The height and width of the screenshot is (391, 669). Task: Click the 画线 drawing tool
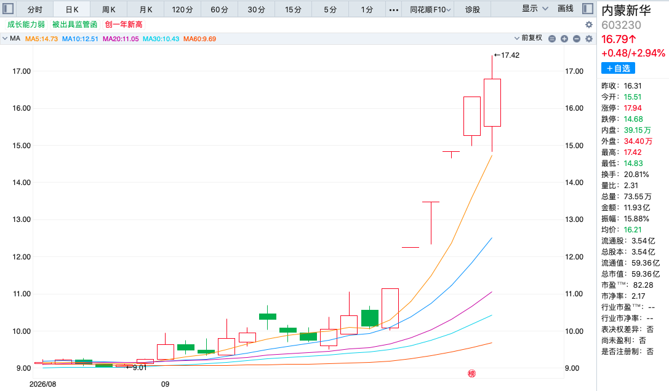[x=566, y=9]
